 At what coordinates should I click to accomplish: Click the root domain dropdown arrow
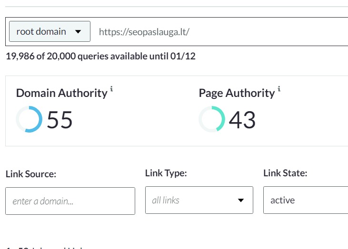(79, 32)
